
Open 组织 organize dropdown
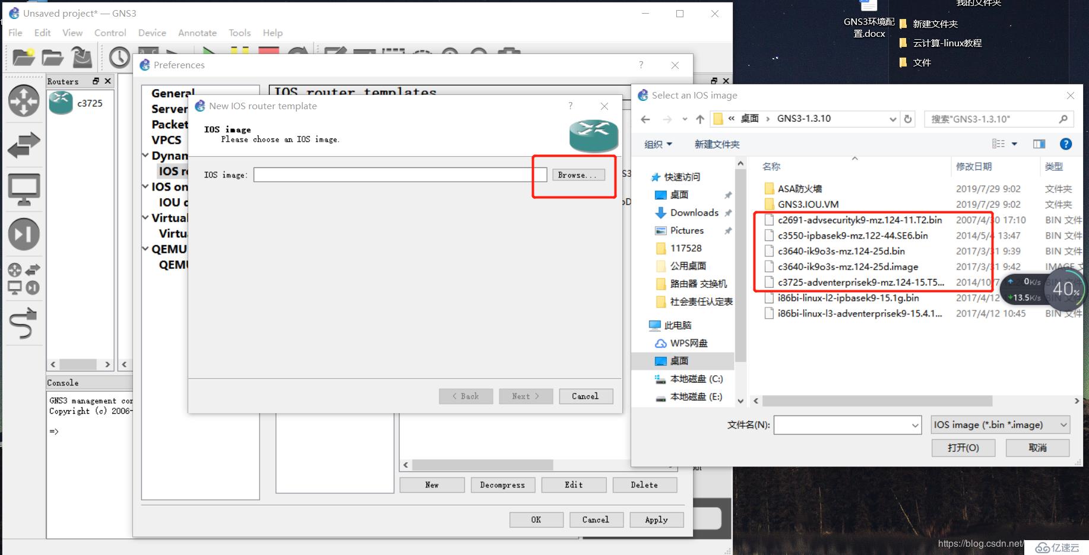658,144
